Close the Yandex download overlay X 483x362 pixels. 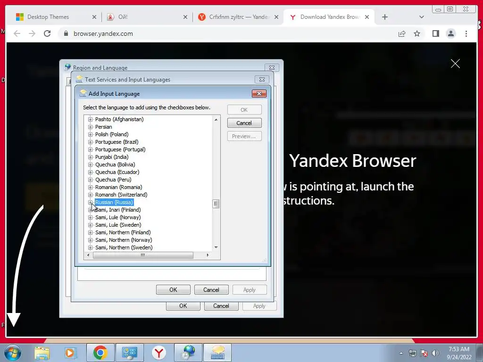[x=455, y=64]
